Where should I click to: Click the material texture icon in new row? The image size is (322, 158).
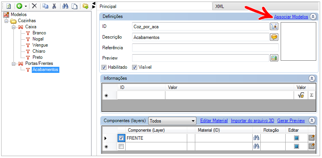tap(312, 146)
